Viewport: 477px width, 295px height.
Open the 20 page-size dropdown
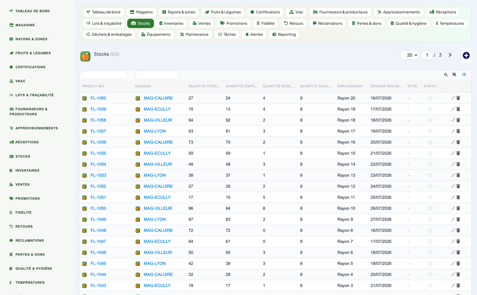coord(409,55)
